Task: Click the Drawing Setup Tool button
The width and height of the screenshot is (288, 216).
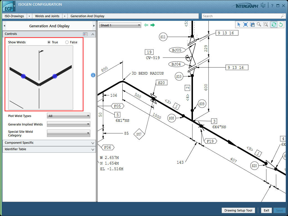Action: (238, 210)
